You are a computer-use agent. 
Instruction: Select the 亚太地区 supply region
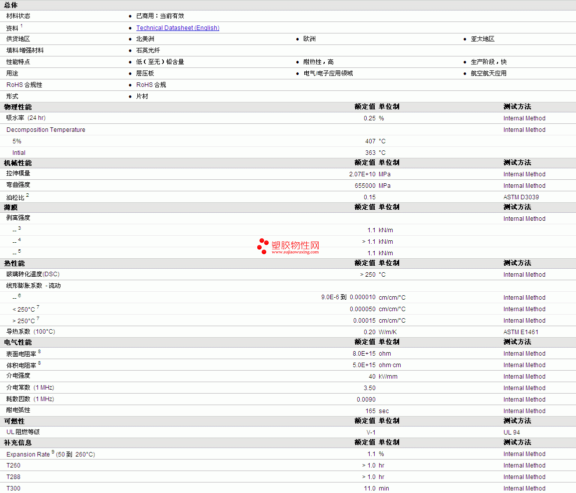483,39
